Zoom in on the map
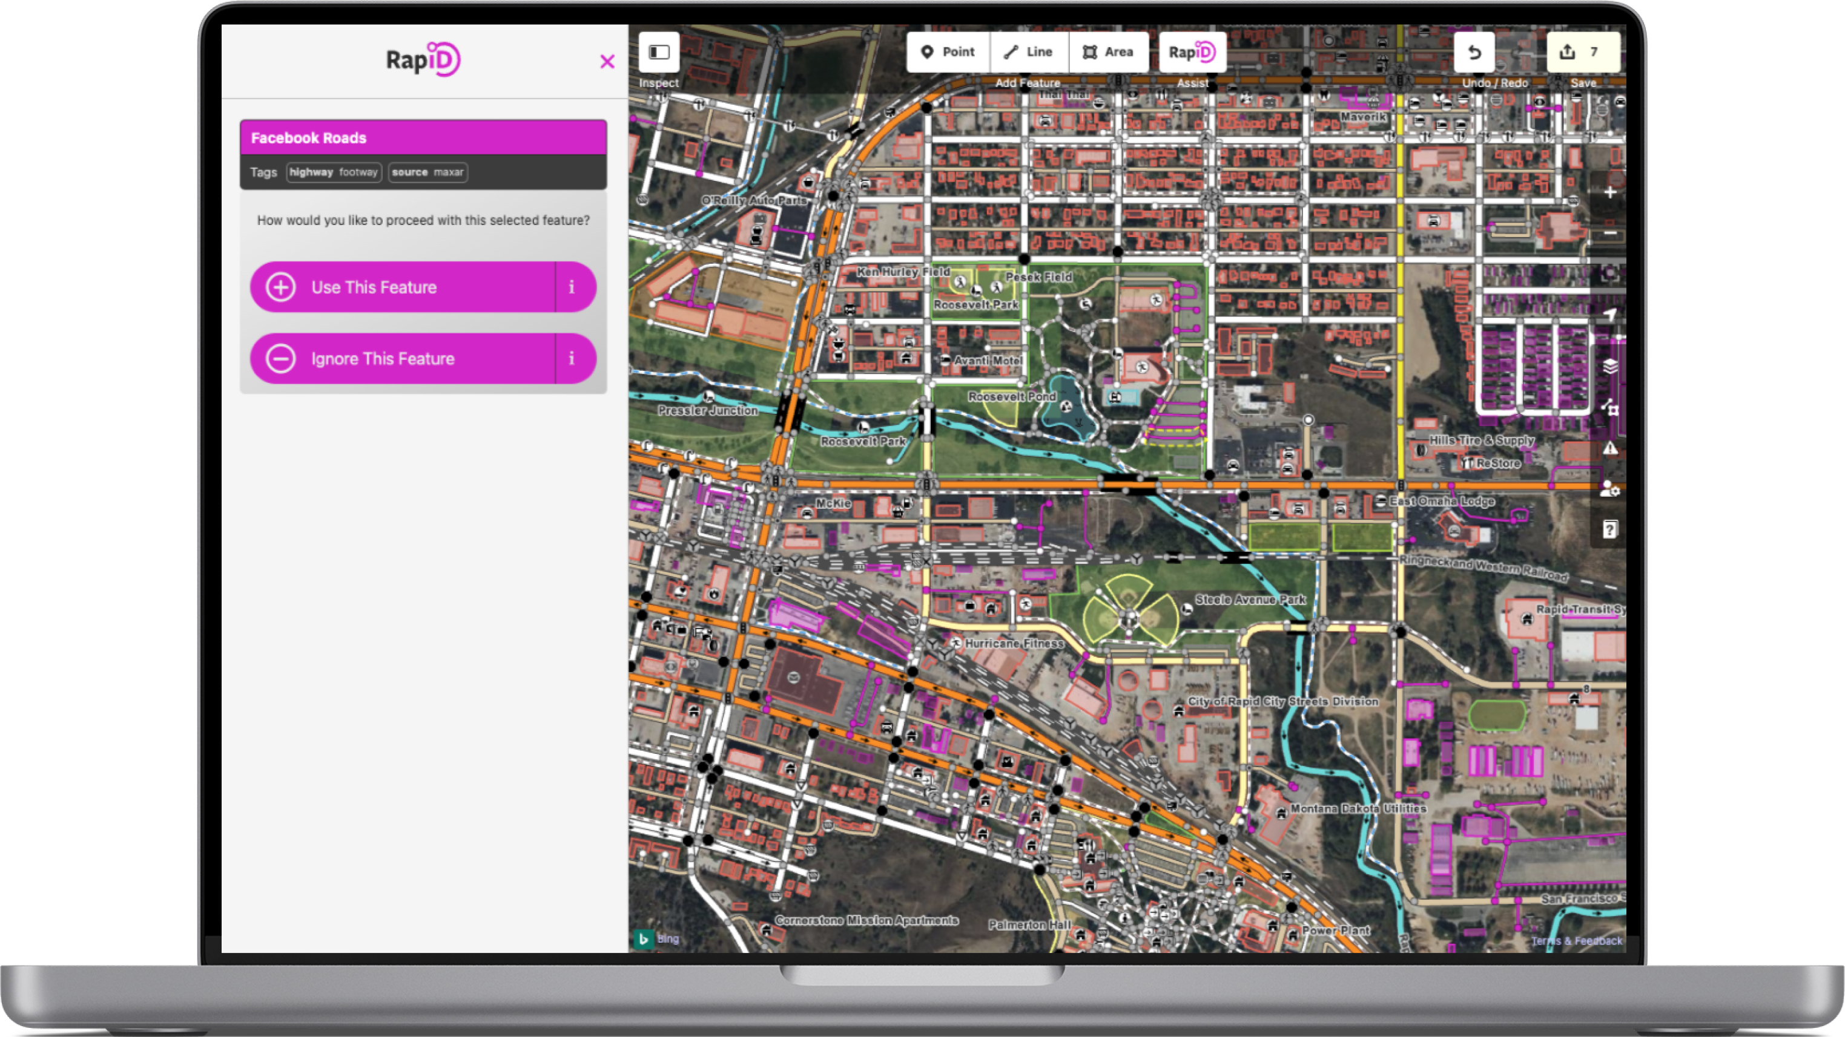Viewport: 1845px width, 1037px height. pyautogui.click(x=1609, y=192)
